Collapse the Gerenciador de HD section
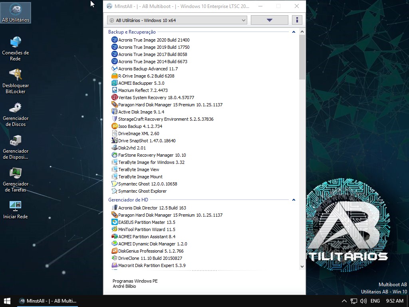The image size is (409, 307). [x=294, y=200]
